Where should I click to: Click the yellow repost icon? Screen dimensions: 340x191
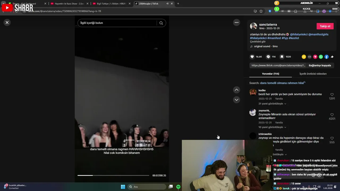point(304,57)
